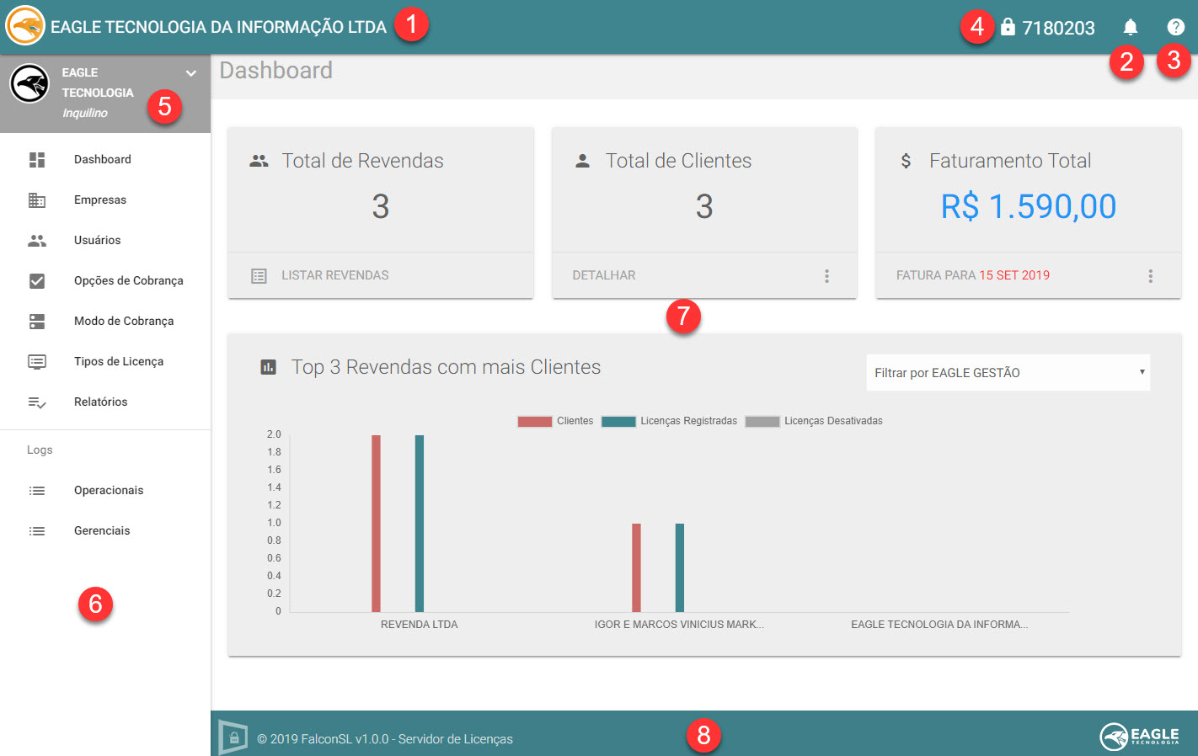The image size is (1198, 756).
Task: Click the REVENDA LTDA axis label
Action: pos(420,625)
